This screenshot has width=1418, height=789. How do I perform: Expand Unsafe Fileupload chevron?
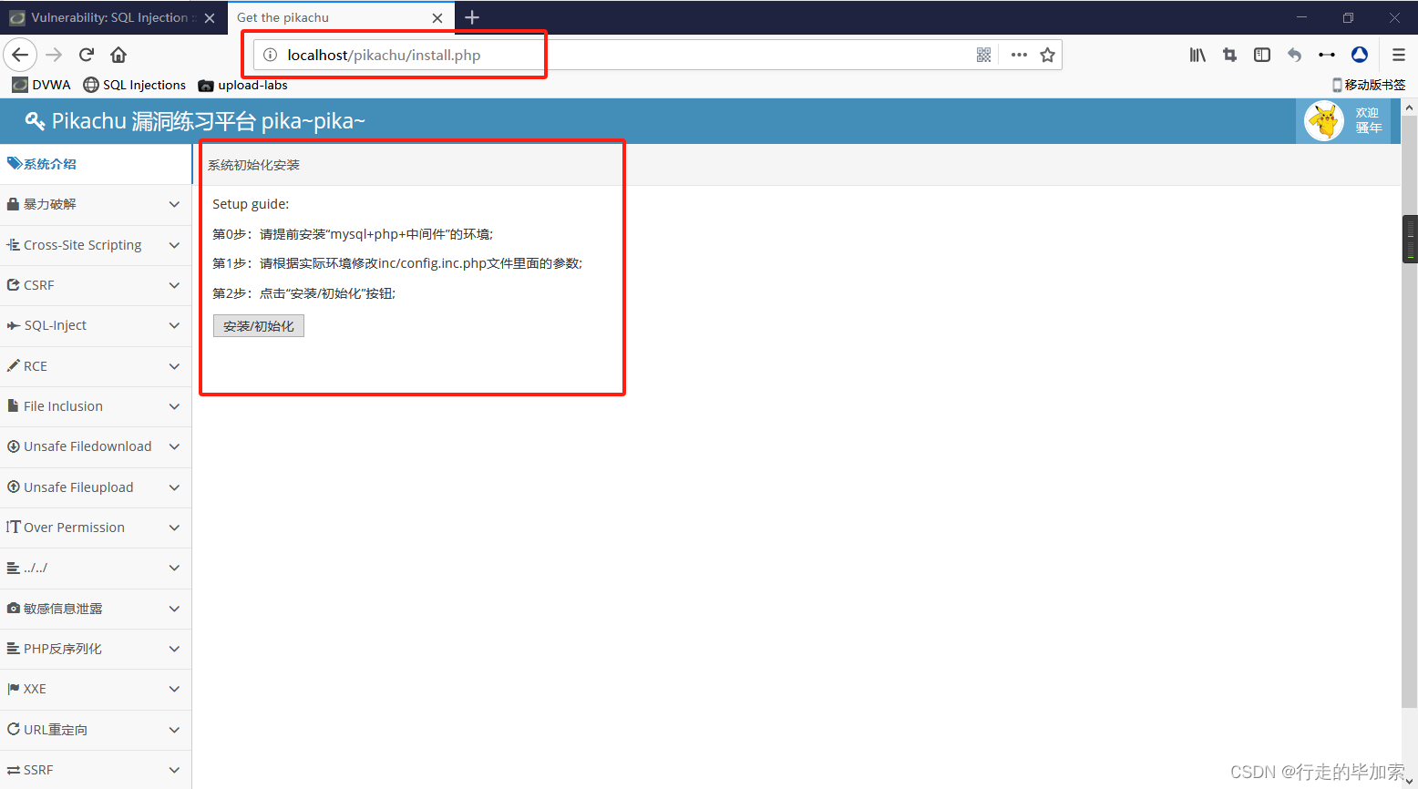point(174,487)
